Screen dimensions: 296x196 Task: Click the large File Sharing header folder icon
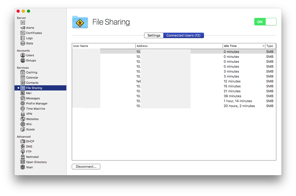[80, 22]
